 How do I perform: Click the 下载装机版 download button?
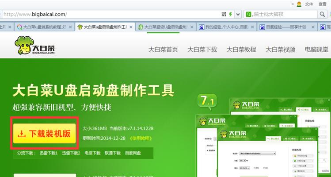45,134
